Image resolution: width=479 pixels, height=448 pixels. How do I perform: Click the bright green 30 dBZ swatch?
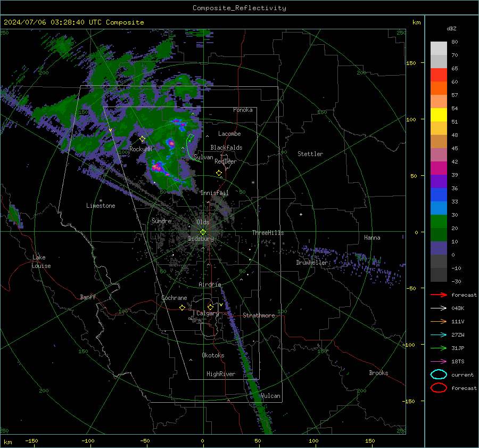coord(439,222)
